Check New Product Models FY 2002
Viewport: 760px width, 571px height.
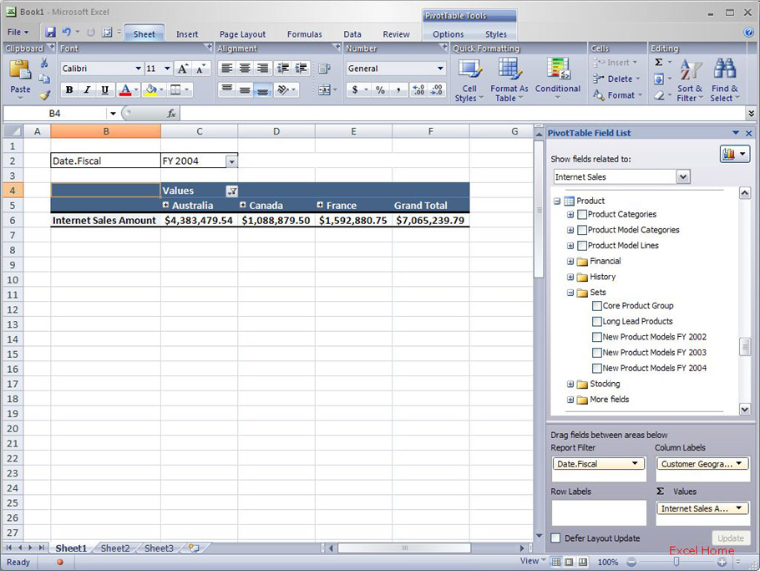click(x=597, y=337)
